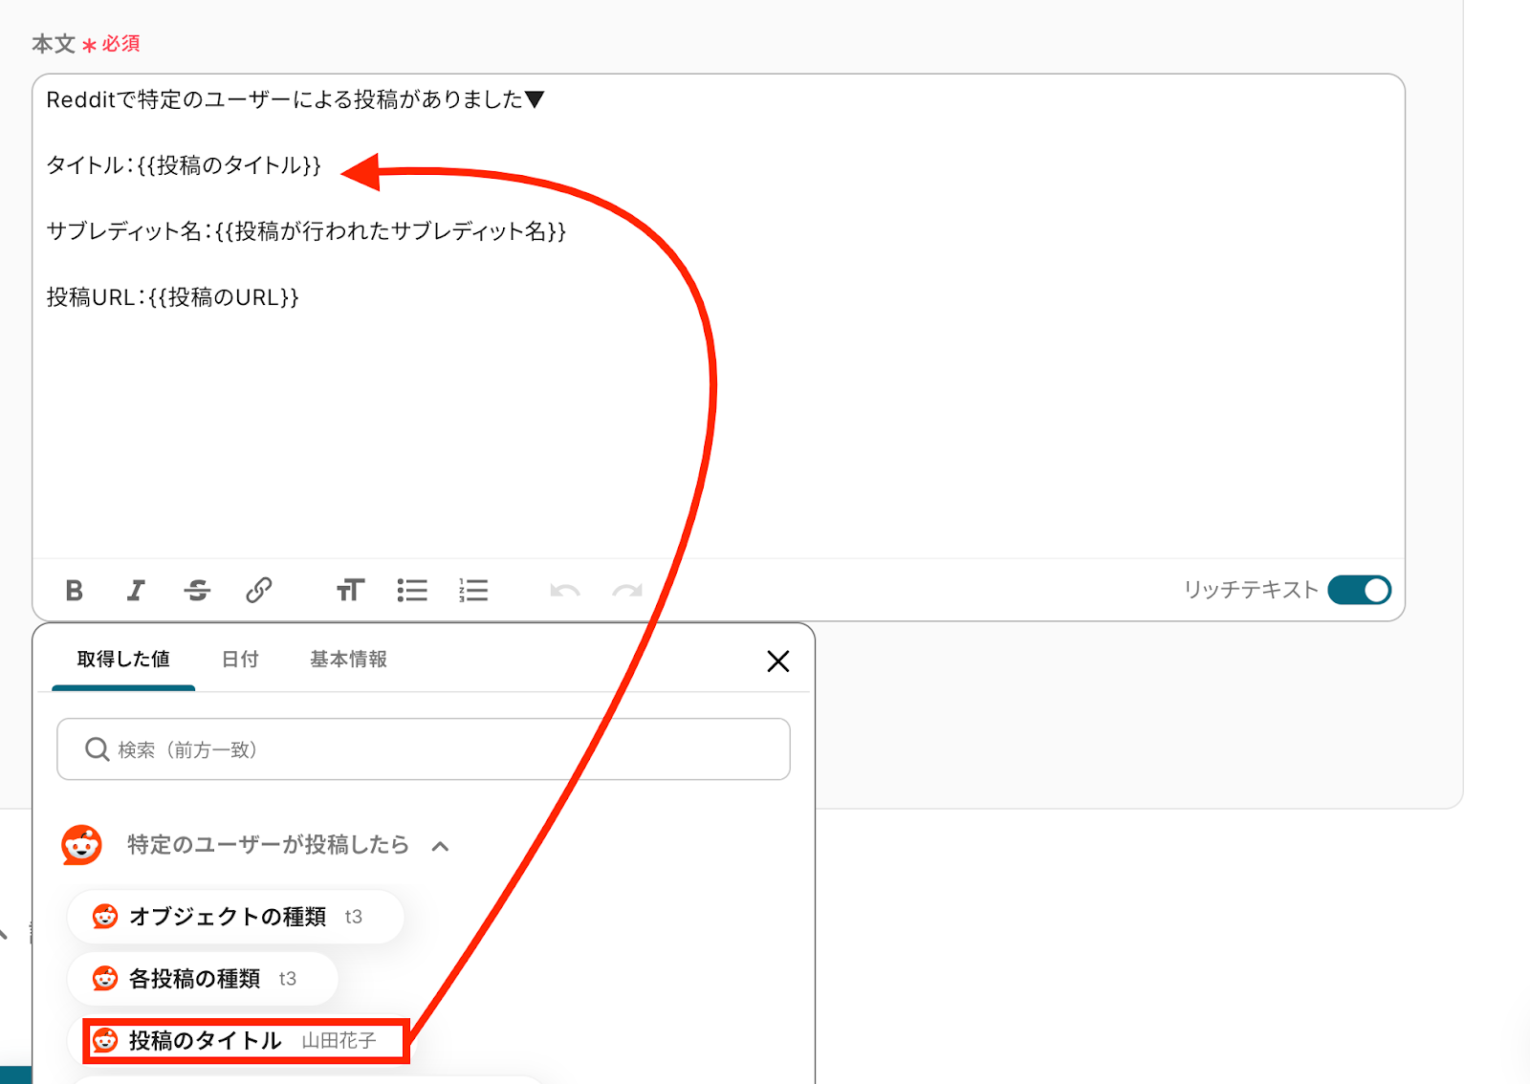
Task: Select the 各投稿の種類 value chip
Action: pyautogui.click(x=203, y=979)
